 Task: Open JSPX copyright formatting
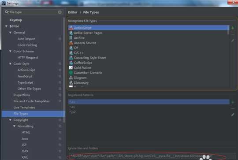[25, 151]
